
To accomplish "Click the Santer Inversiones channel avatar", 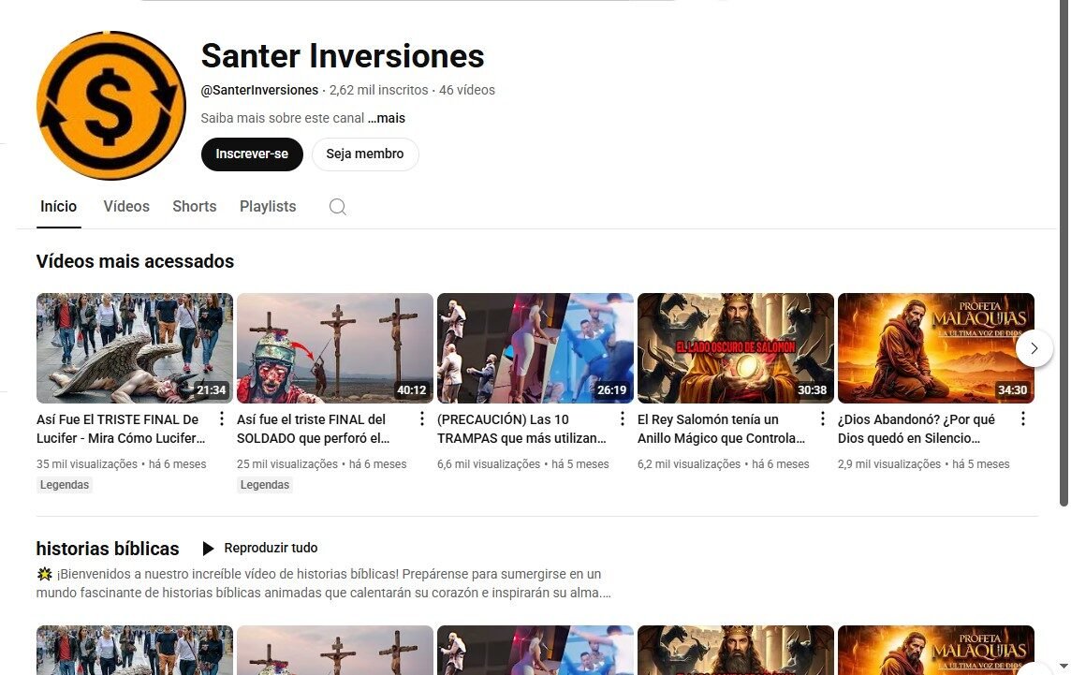I will coord(110,105).
